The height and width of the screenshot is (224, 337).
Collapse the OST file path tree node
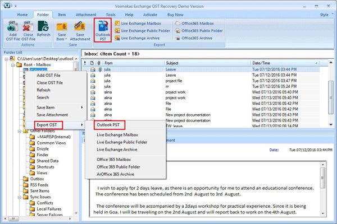(x=6, y=59)
